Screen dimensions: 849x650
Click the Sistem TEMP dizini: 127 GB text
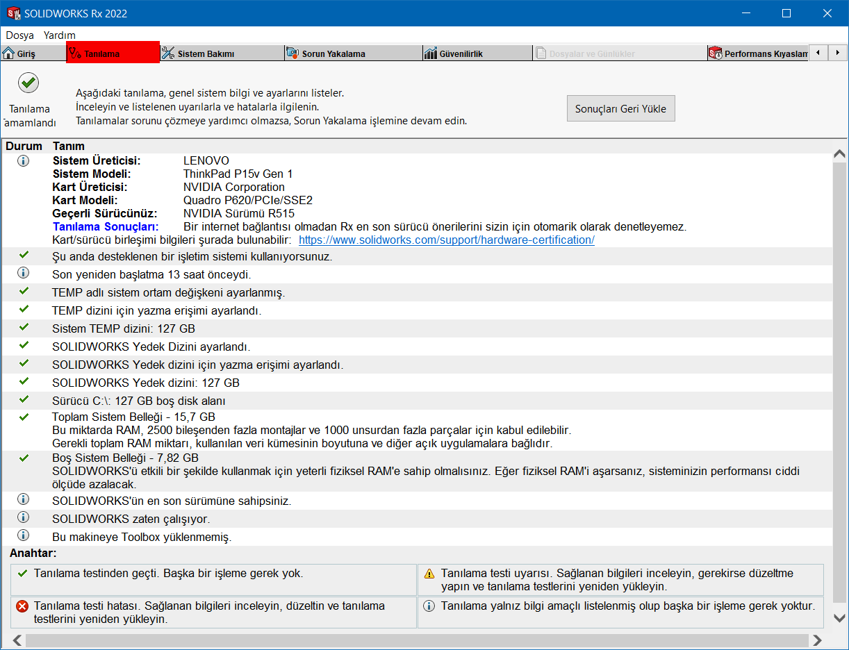pos(124,328)
